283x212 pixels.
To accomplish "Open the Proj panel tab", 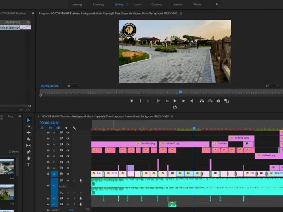I will (10, 116).
